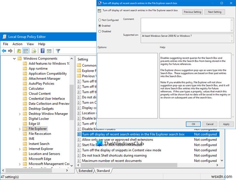Click the Back arrow in the toolbar
236x180 pixels.
(4, 51)
